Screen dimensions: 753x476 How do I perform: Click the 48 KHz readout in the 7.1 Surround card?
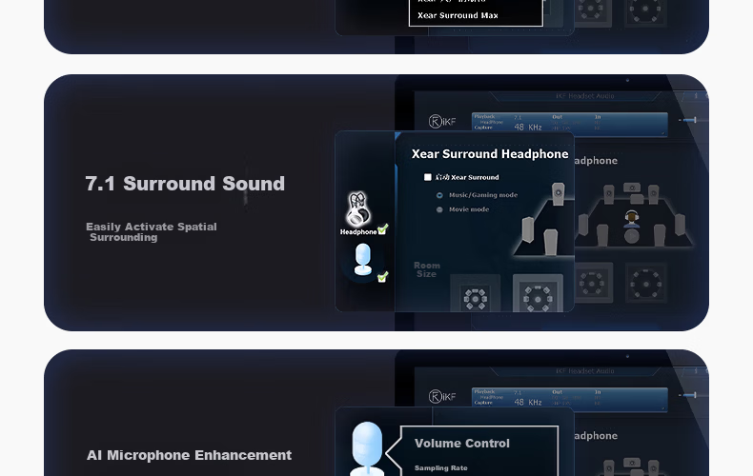point(528,128)
